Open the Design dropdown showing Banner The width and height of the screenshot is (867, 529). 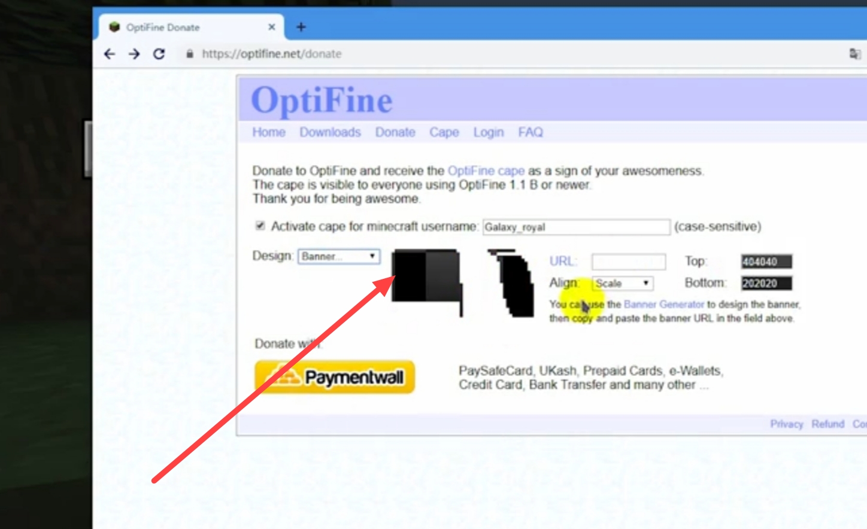coord(339,256)
